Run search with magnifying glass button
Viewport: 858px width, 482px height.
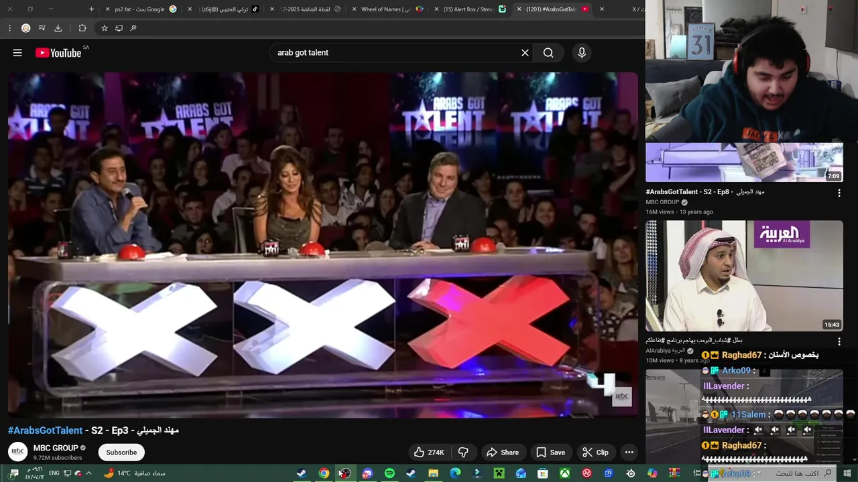(x=548, y=53)
